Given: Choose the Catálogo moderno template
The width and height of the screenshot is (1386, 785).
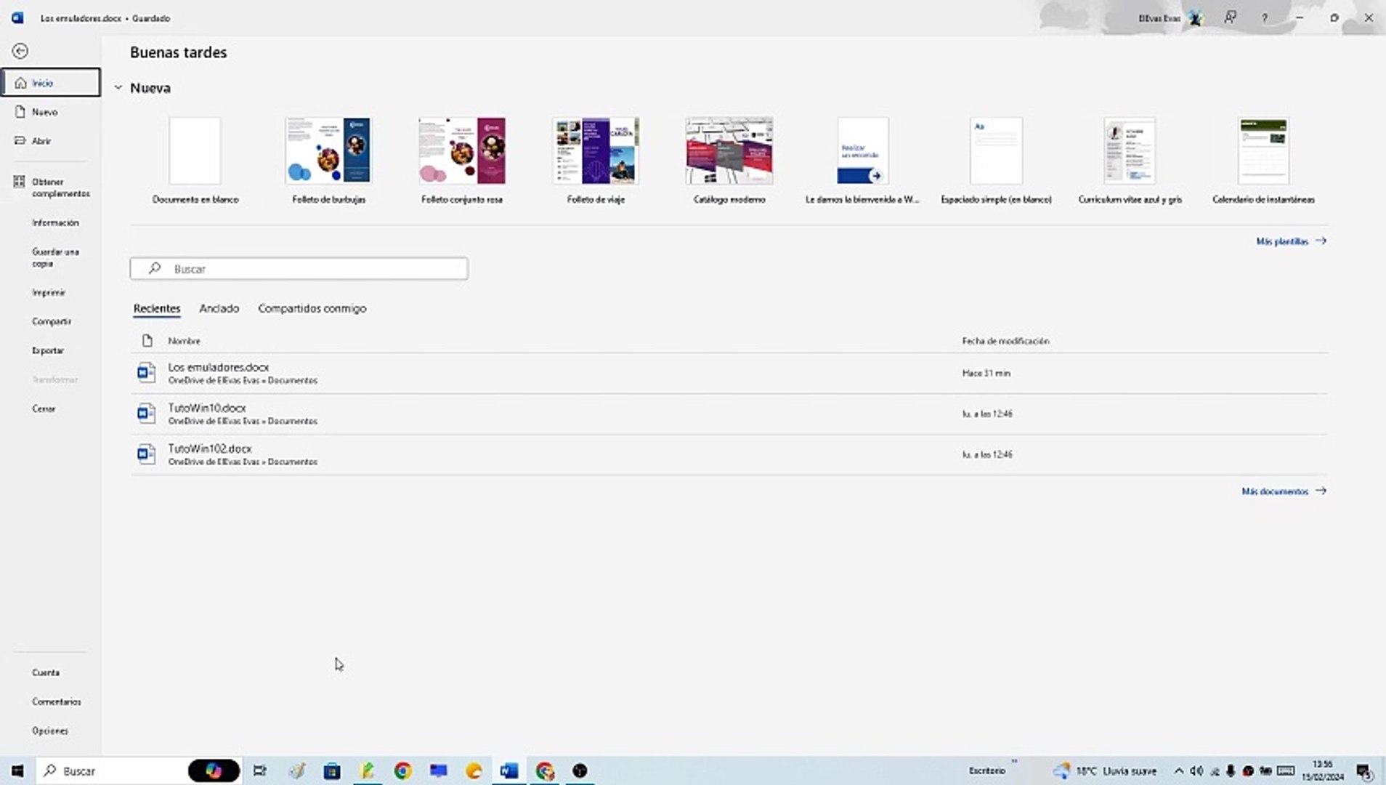Looking at the screenshot, I should click(729, 161).
